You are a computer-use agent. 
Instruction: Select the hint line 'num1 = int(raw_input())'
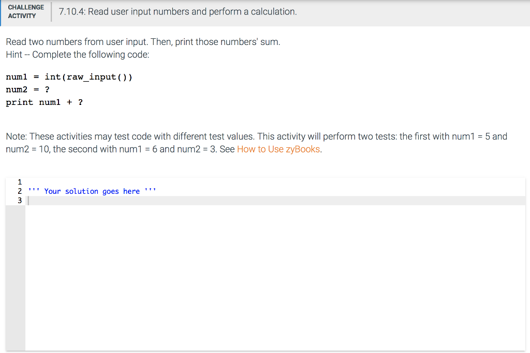(69, 76)
